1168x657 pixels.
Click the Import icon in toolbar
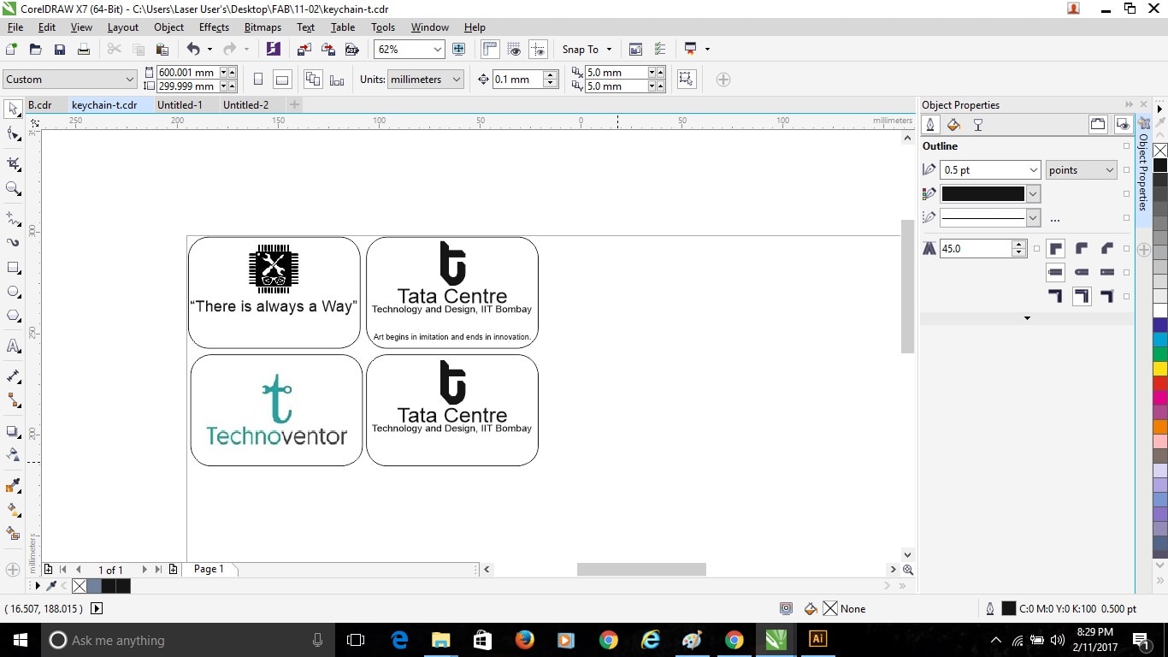(304, 50)
